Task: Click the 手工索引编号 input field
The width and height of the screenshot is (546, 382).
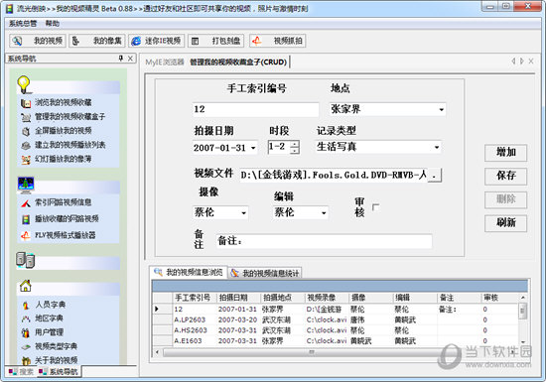Action: [x=255, y=109]
